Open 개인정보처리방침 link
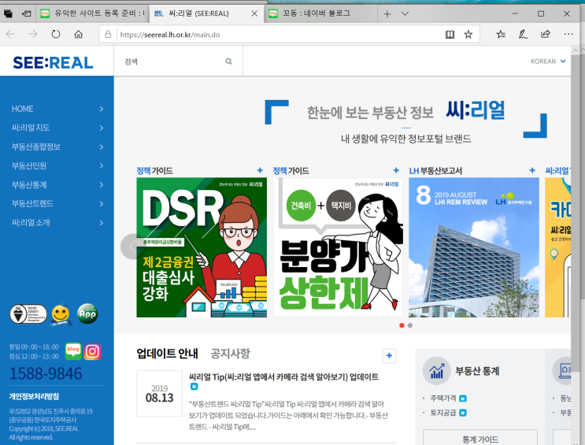This screenshot has width=585, height=445. point(34,396)
